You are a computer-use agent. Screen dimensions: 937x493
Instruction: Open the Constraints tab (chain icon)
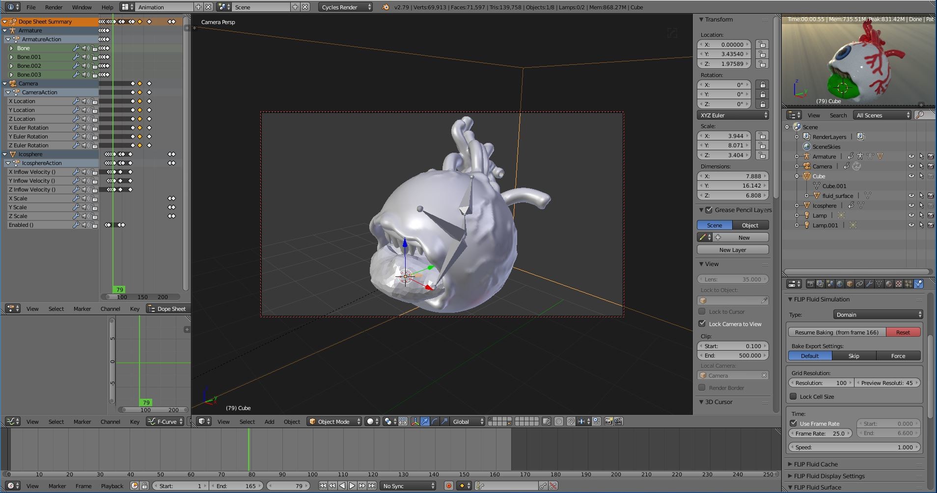pyautogui.click(x=859, y=284)
